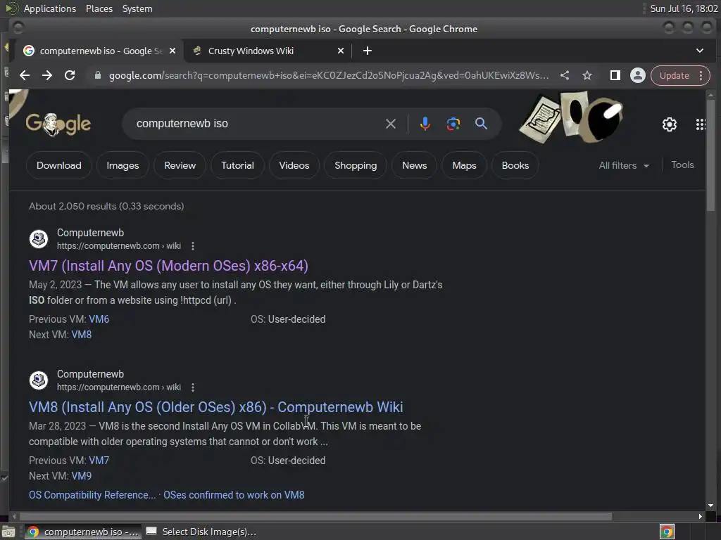Go back to the previous page

click(x=25, y=75)
